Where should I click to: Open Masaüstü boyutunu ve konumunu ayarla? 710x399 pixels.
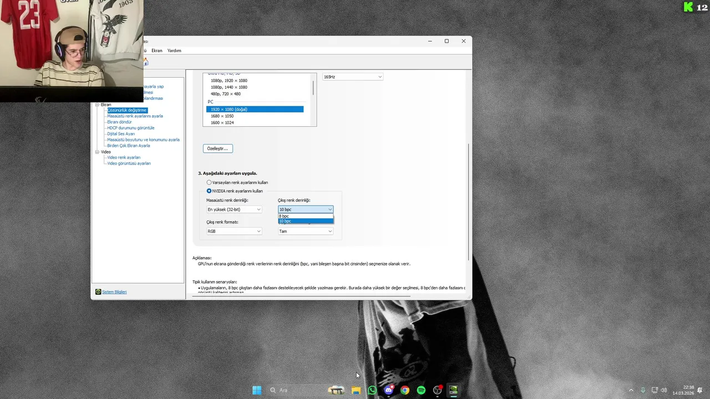pos(143,140)
